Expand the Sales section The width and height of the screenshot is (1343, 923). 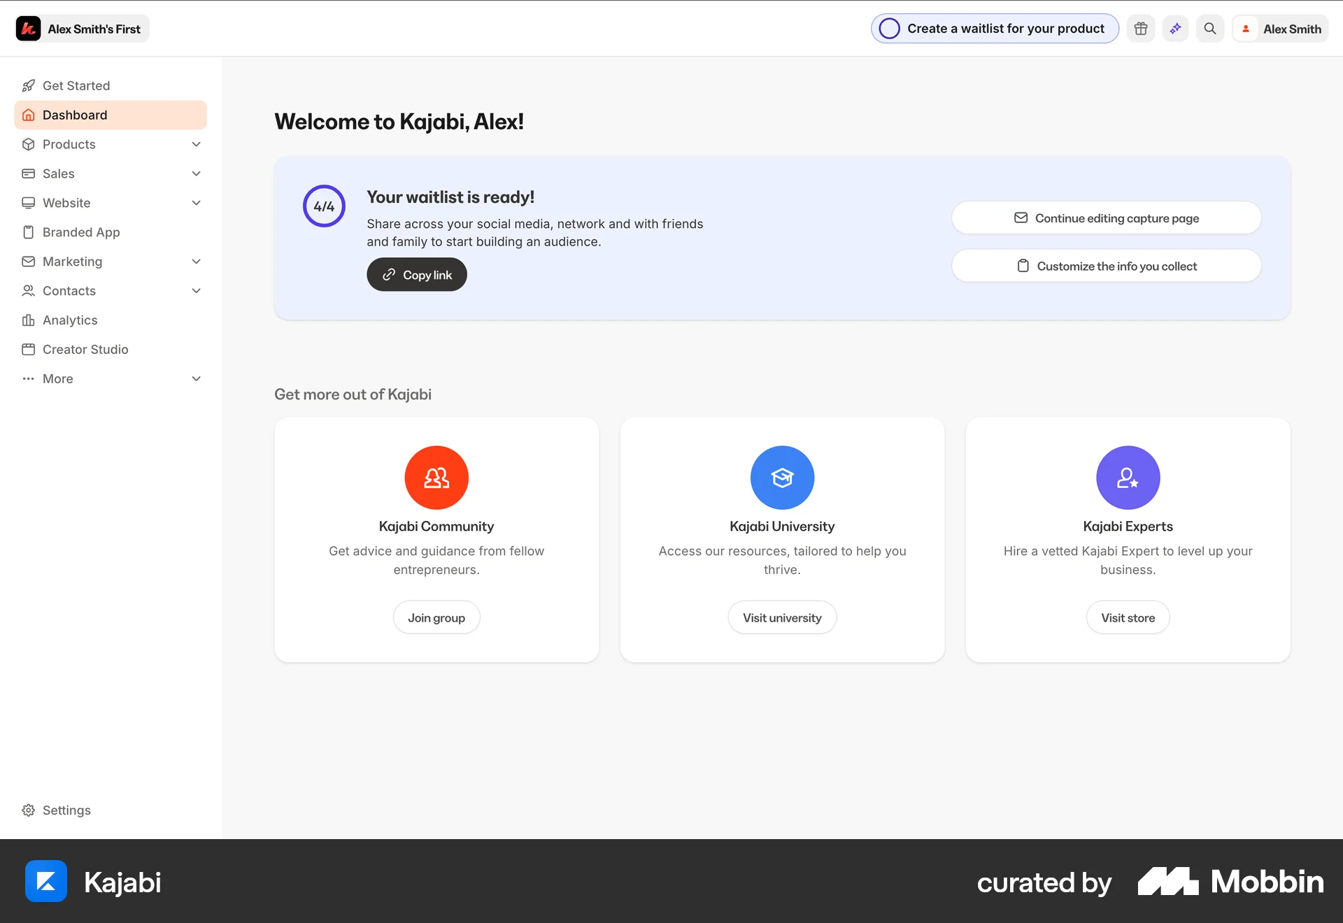click(x=197, y=173)
